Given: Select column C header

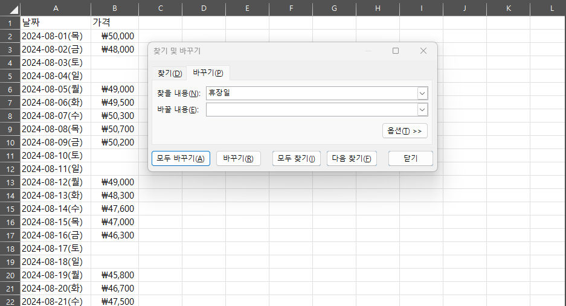Looking at the screenshot, I should pyautogui.click(x=160, y=8).
